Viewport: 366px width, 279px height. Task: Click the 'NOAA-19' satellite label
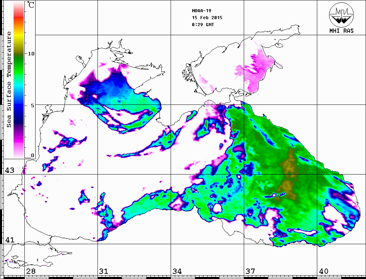[201, 11]
